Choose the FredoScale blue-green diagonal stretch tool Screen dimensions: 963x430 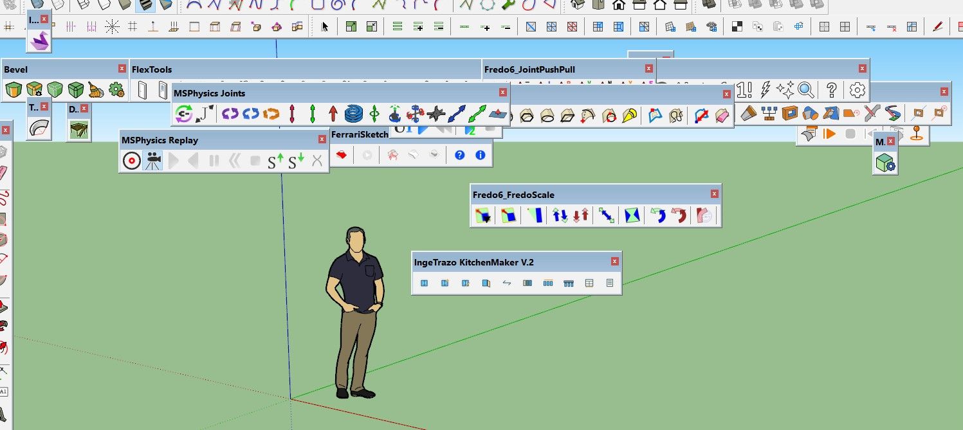click(x=606, y=215)
